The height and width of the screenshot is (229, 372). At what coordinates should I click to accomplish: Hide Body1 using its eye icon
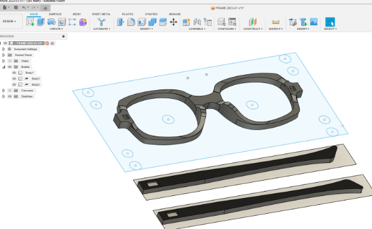[14, 73]
